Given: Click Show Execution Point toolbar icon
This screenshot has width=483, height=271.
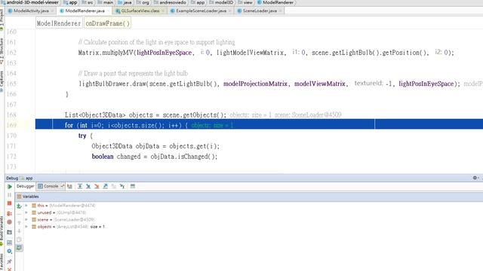Looking at the screenshot, I should click(x=69, y=187).
